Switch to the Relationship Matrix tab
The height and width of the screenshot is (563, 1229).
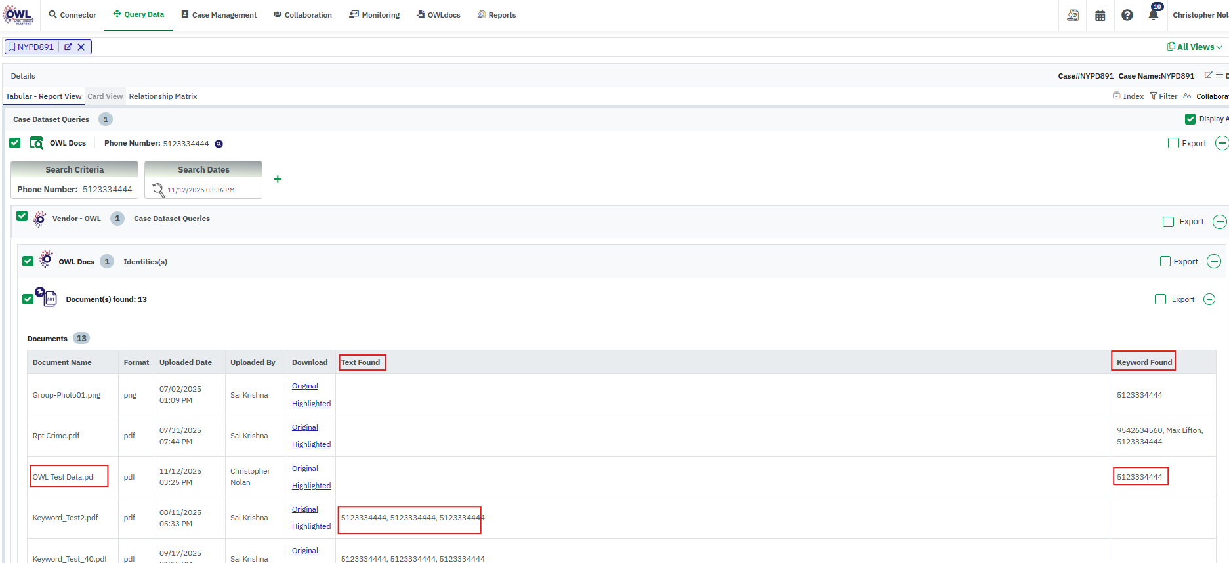163,96
